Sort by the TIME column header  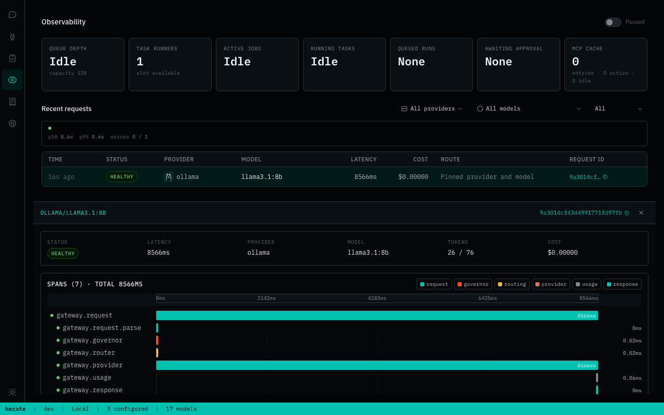[56, 159]
